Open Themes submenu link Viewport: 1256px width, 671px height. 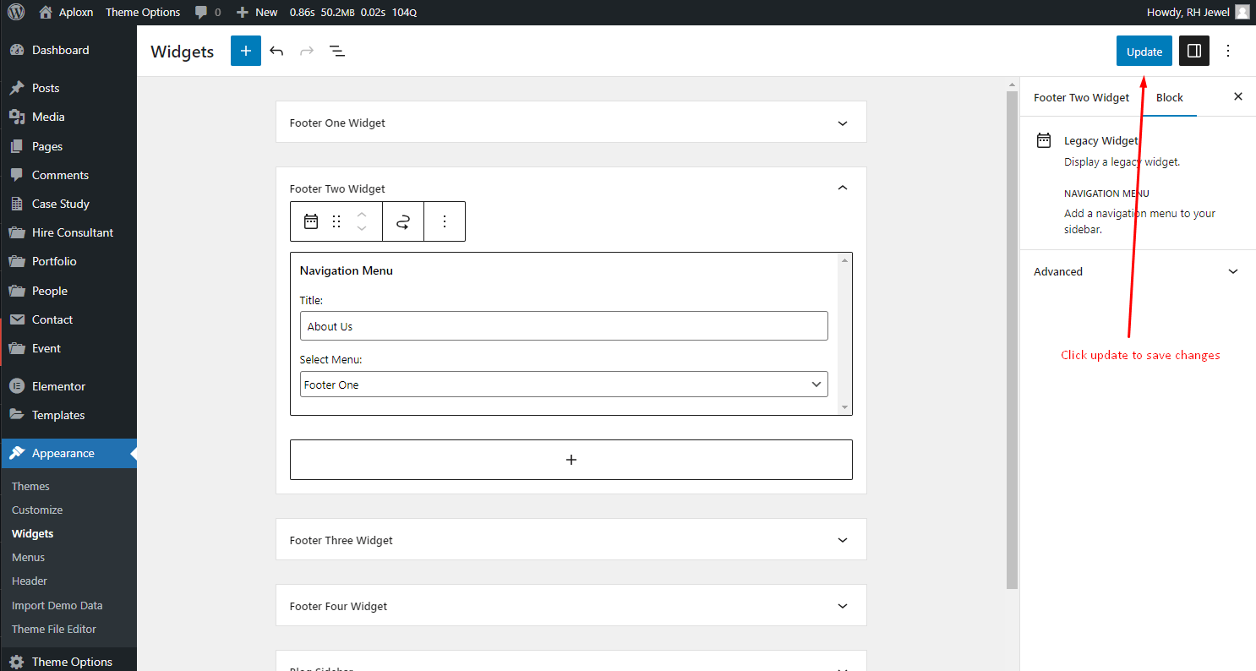coord(30,486)
